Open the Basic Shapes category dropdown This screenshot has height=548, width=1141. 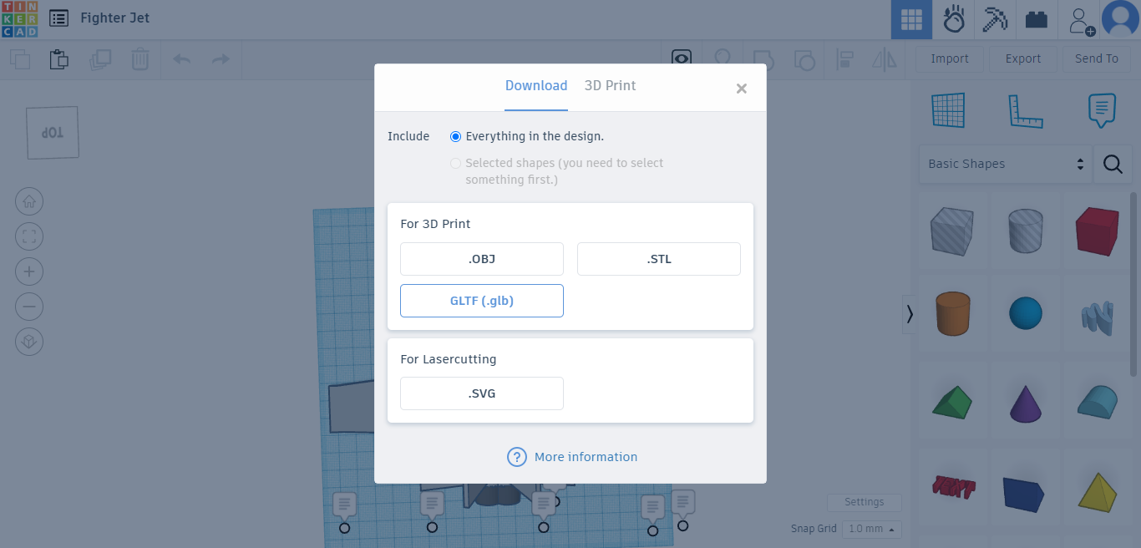click(1005, 164)
